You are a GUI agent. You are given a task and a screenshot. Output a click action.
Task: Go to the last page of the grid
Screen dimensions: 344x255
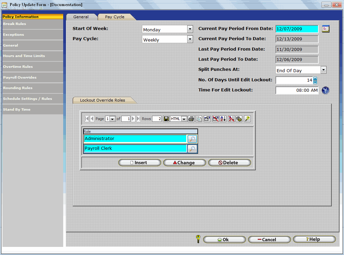click(x=139, y=119)
